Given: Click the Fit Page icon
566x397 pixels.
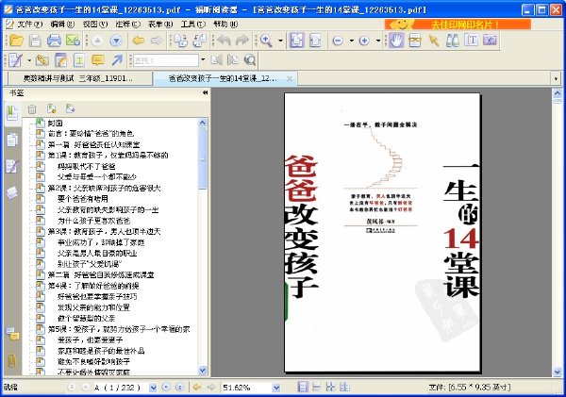Looking at the screenshot, I should pos(296,41).
